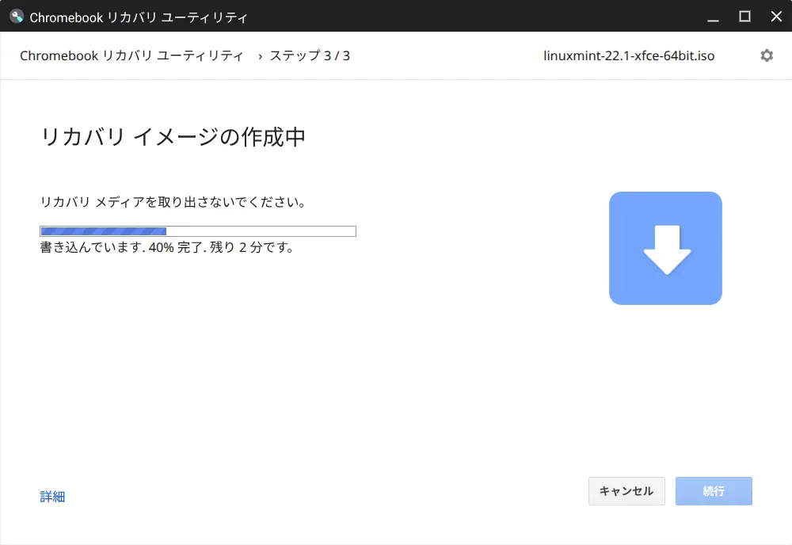Click the filename linuxmint-22.1-xfce-64bit.iso
This screenshot has height=545, width=792.
coord(628,55)
